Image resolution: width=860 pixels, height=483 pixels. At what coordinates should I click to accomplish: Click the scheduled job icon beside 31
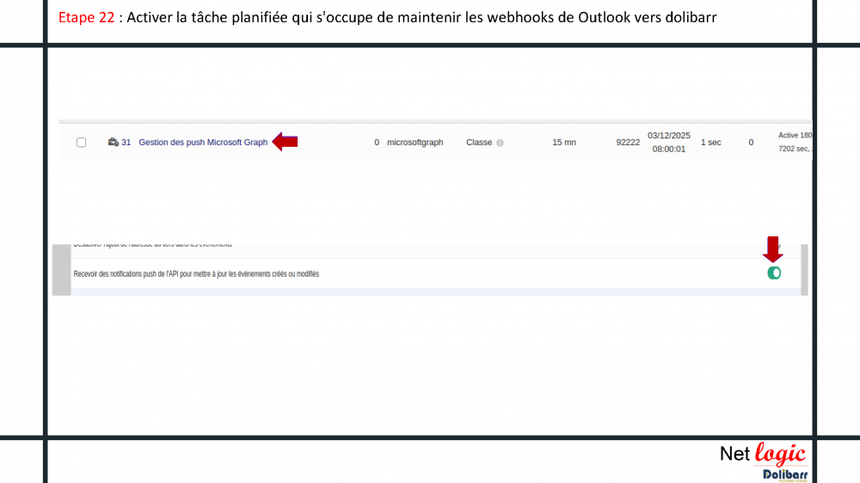pyautogui.click(x=113, y=143)
